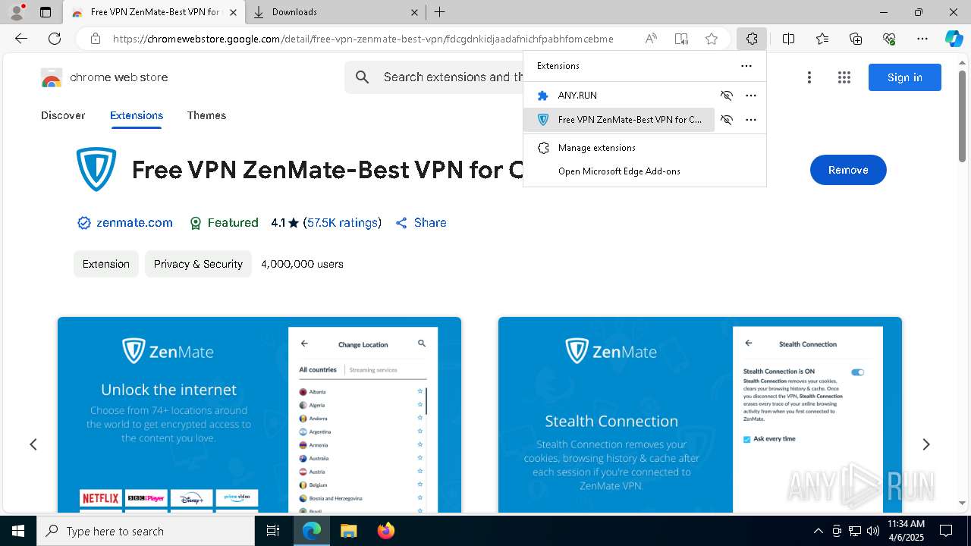Click the 4,000,000 users text
This screenshot has height=546, width=971.
click(x=303, y=264)
